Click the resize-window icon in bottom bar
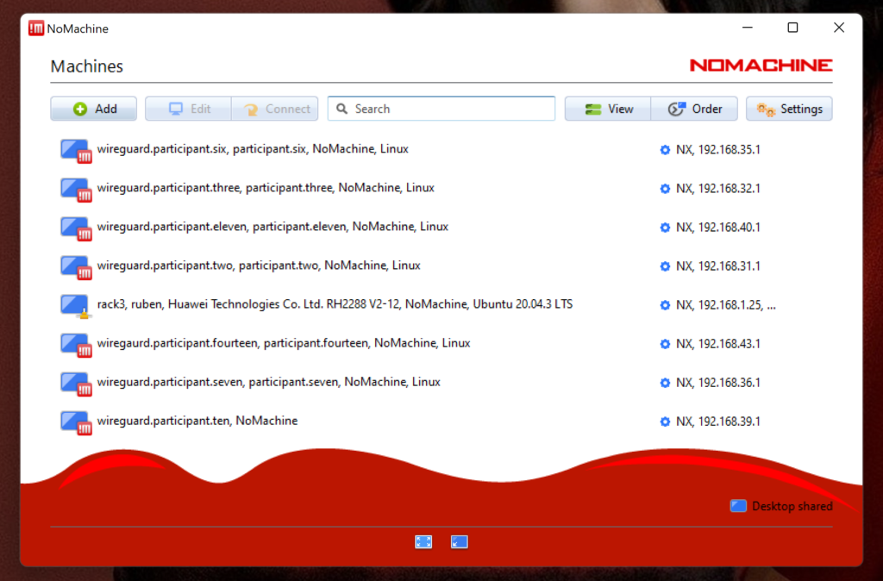The height and width of the screenshot is (581, 883). coord(460,541)
